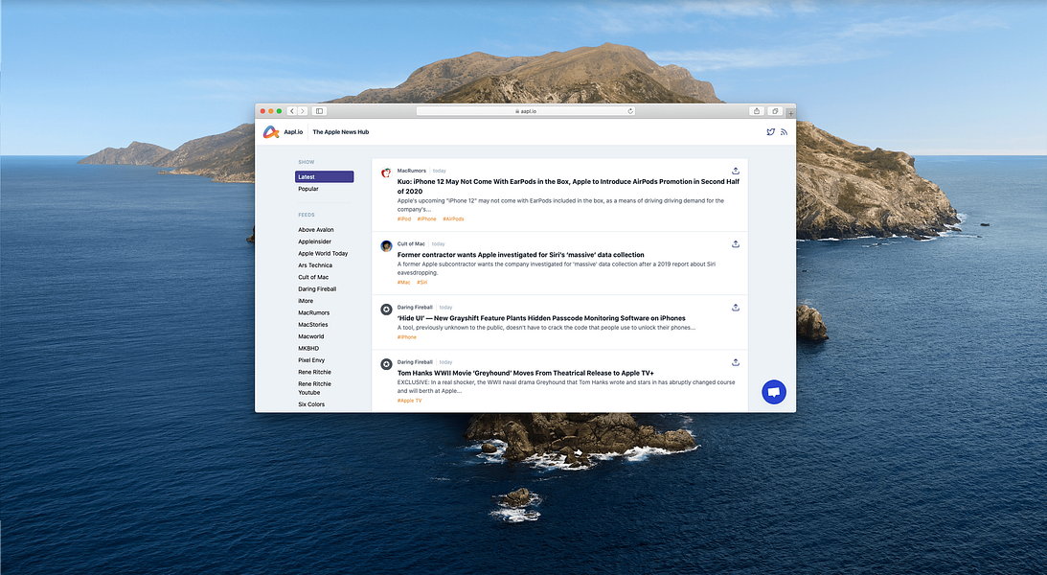Open the Ars Technica feed

(x=315, y=265)
